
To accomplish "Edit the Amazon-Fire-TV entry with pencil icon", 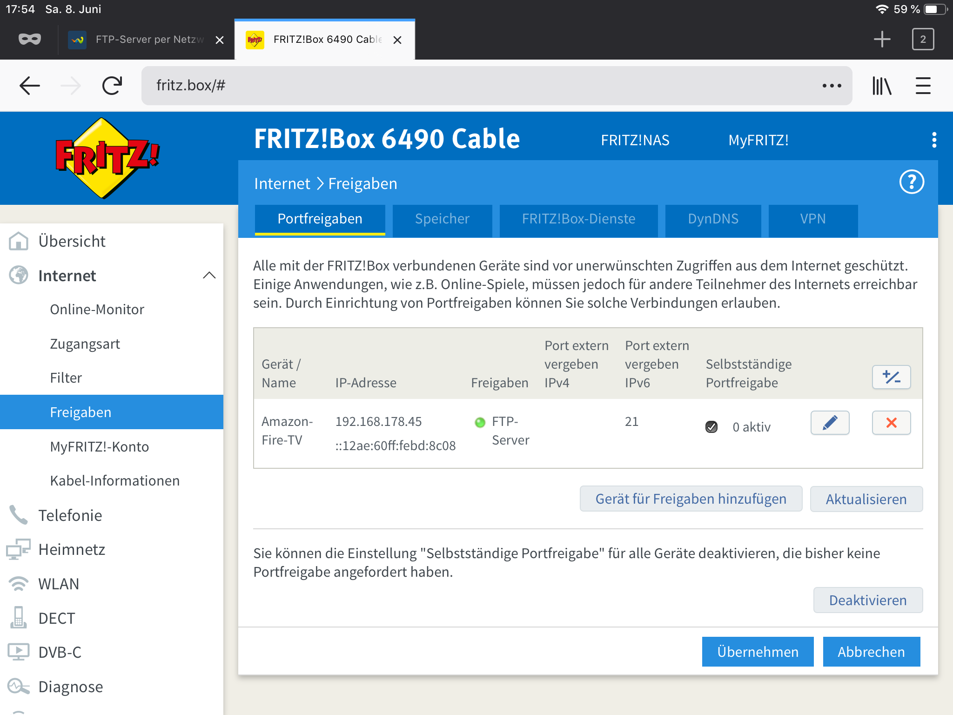I will (830, 423).
